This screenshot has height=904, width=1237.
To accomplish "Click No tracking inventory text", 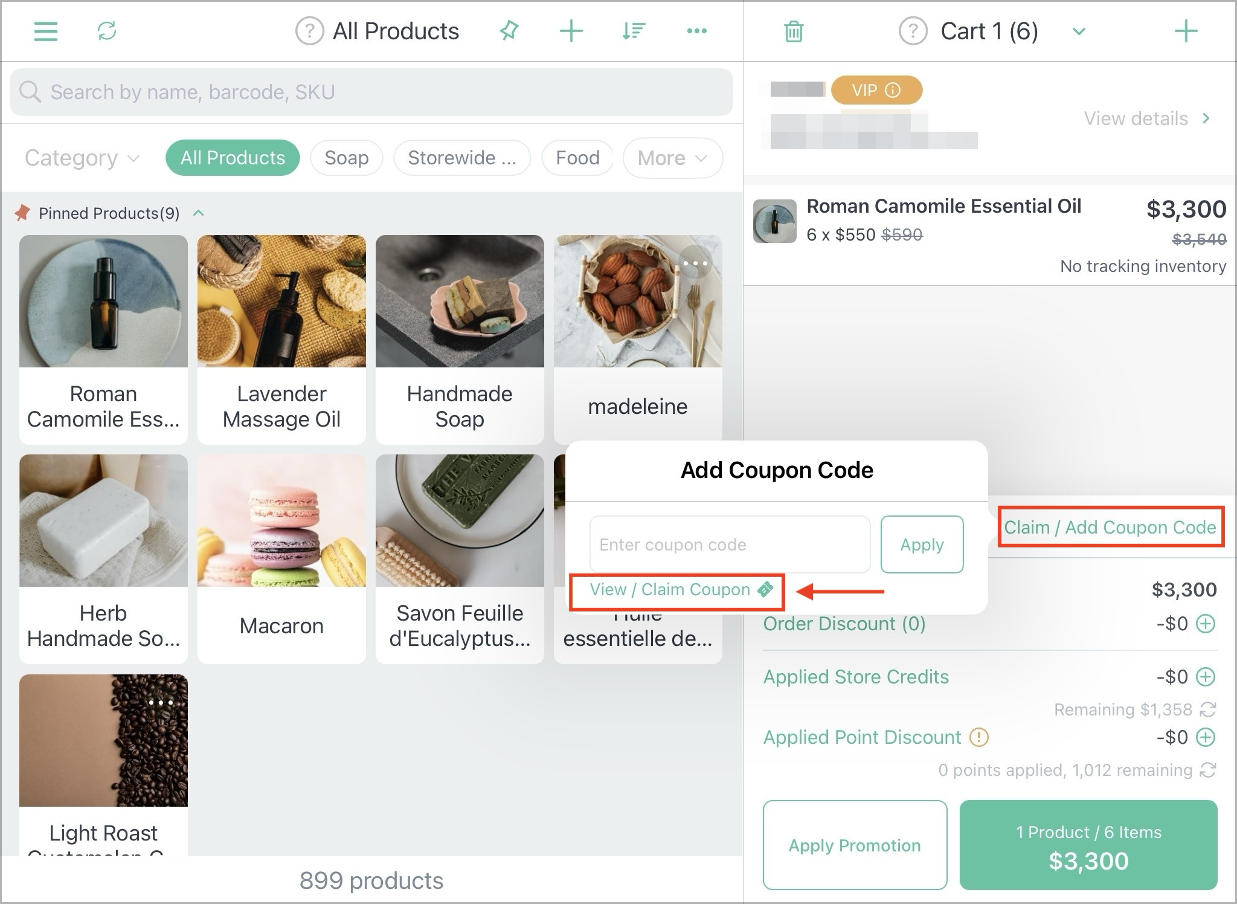I will click(1143, 266).
